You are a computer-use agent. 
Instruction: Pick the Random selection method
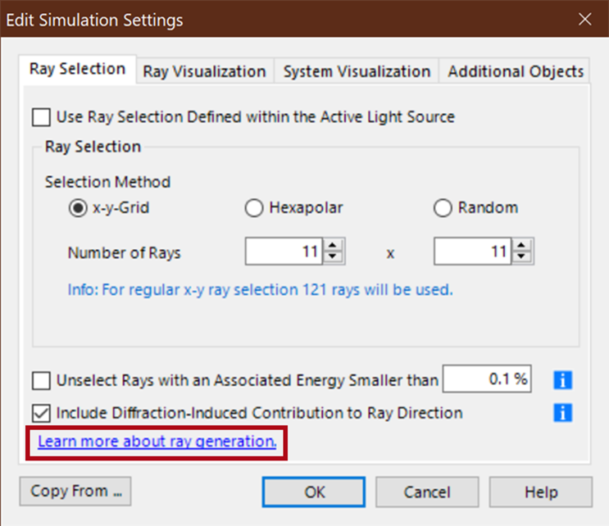[x=443, y=208]
